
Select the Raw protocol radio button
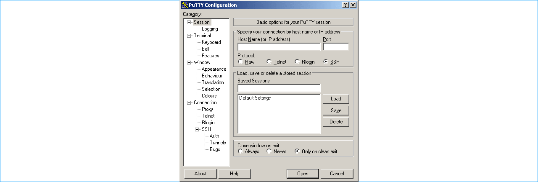(x=240, y=62)
